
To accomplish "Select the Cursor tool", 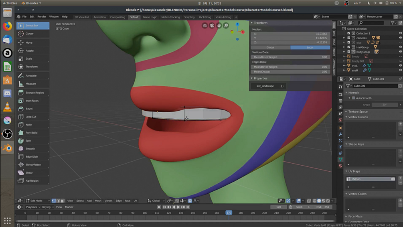I will [33, 34].
